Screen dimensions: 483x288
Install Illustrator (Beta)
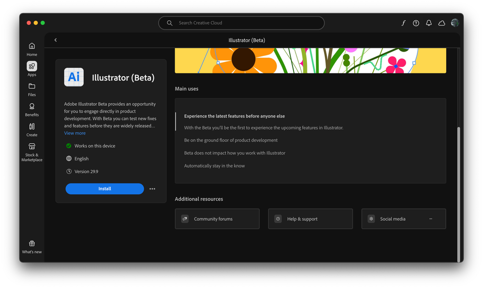click(105, 189)
